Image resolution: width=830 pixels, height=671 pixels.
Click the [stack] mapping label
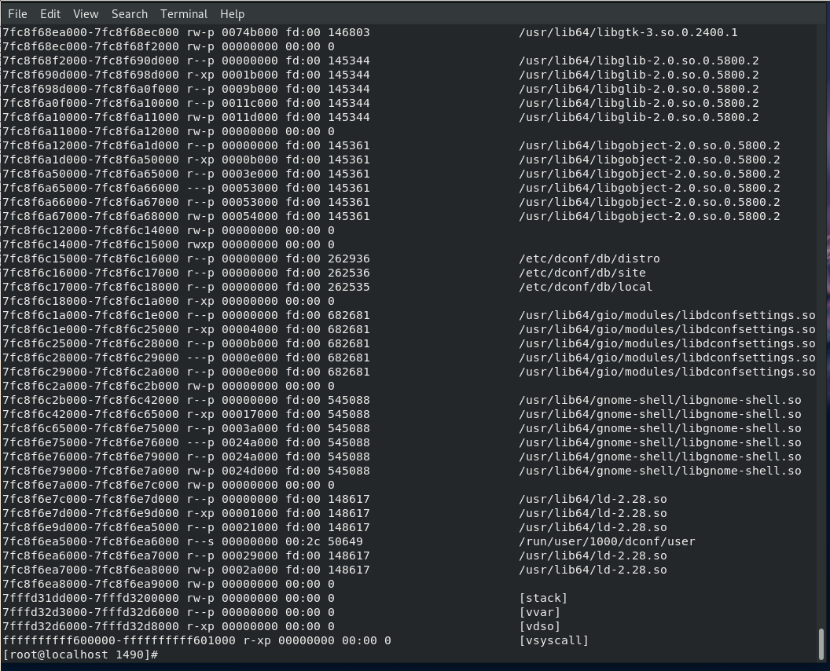point(543,598)
